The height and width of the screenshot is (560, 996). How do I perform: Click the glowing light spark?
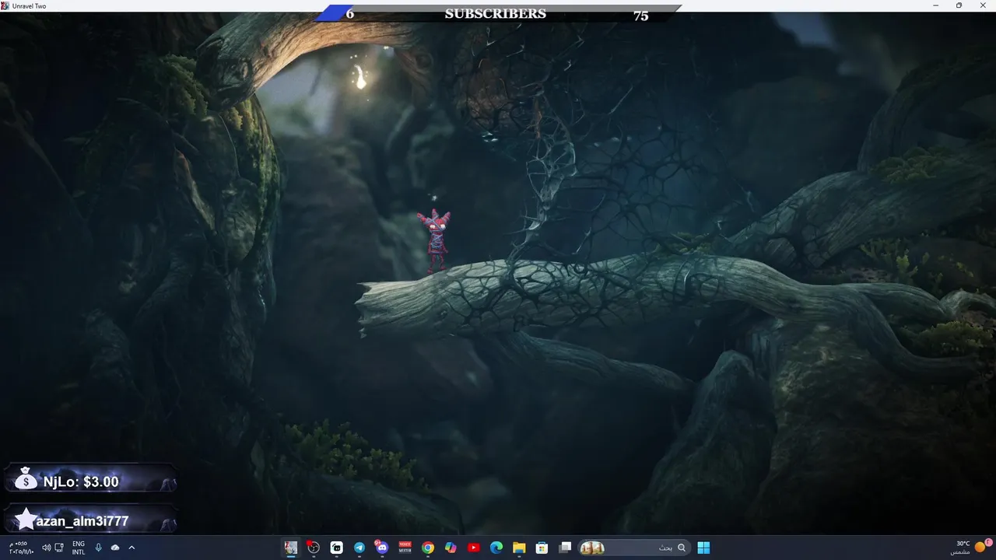click(359, 77)
